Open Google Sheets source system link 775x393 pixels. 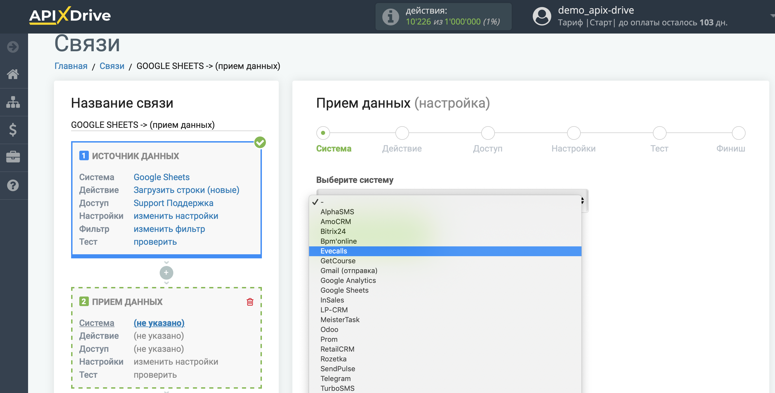click(162, 177)
